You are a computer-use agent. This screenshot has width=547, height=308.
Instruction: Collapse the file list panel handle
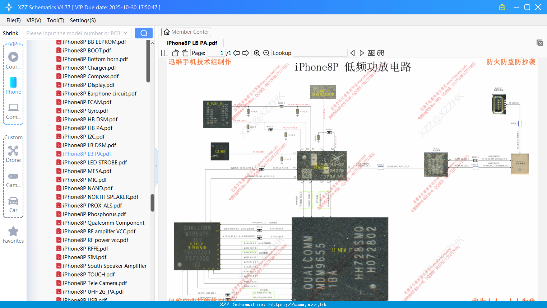[x=156, y=166]
